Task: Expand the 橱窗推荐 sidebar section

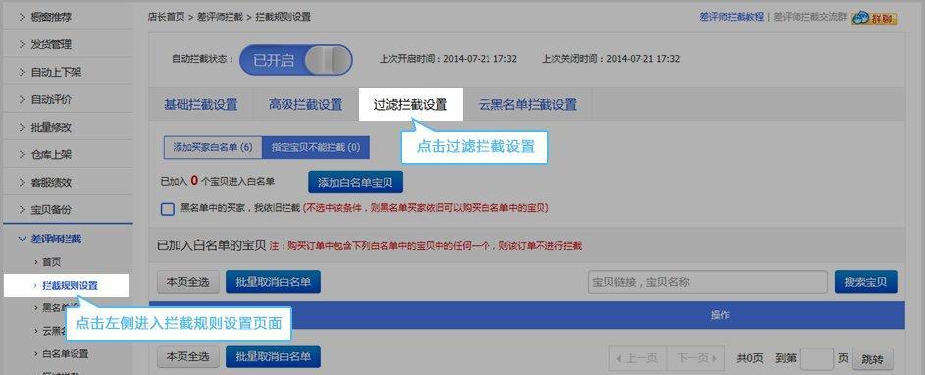Action: pos(68,17)
